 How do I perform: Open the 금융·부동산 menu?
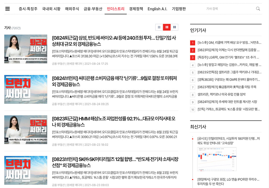point(93,9)
